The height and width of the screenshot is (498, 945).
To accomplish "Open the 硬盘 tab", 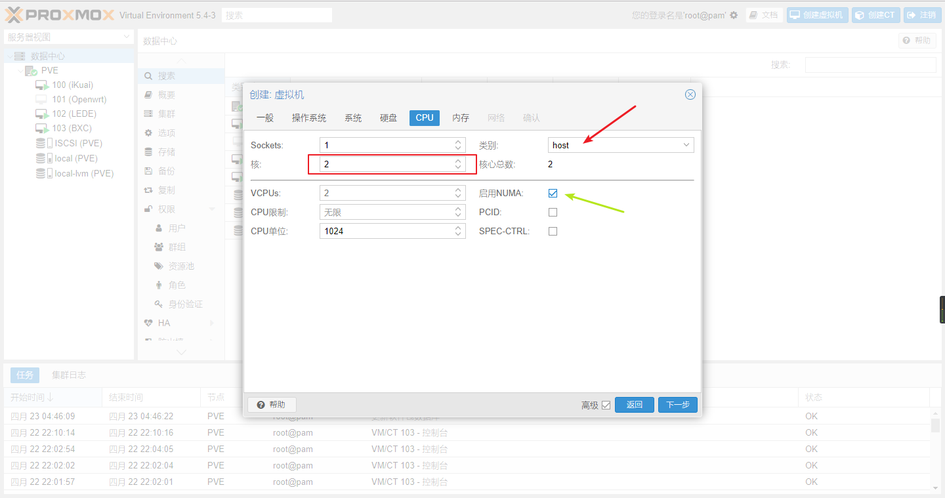I will tap(388, 118).
